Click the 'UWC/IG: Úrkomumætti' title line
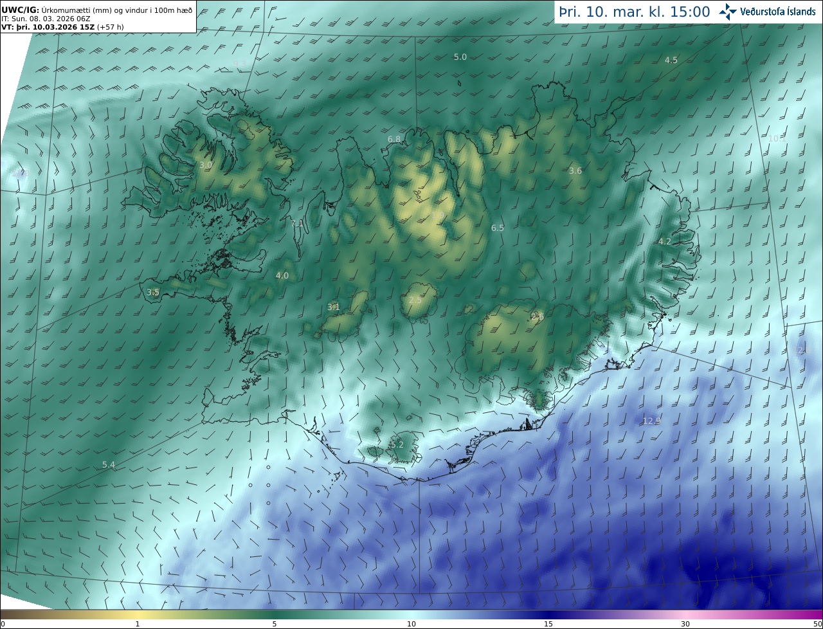This screenshot has width=823, height=629. click(96, 10)
